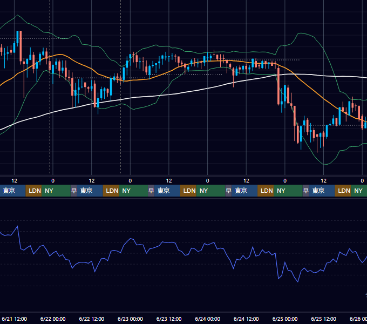The width and height of the screenshot is (367, 324).
Task: Select the 東京 session block on 6/24
Action: [244, 191]
